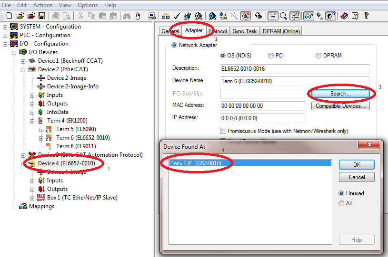Image resolution: width=388 pixels, height=257 pixels.
Task: Click the red Open-from-target folder icon
Action: 31,16
